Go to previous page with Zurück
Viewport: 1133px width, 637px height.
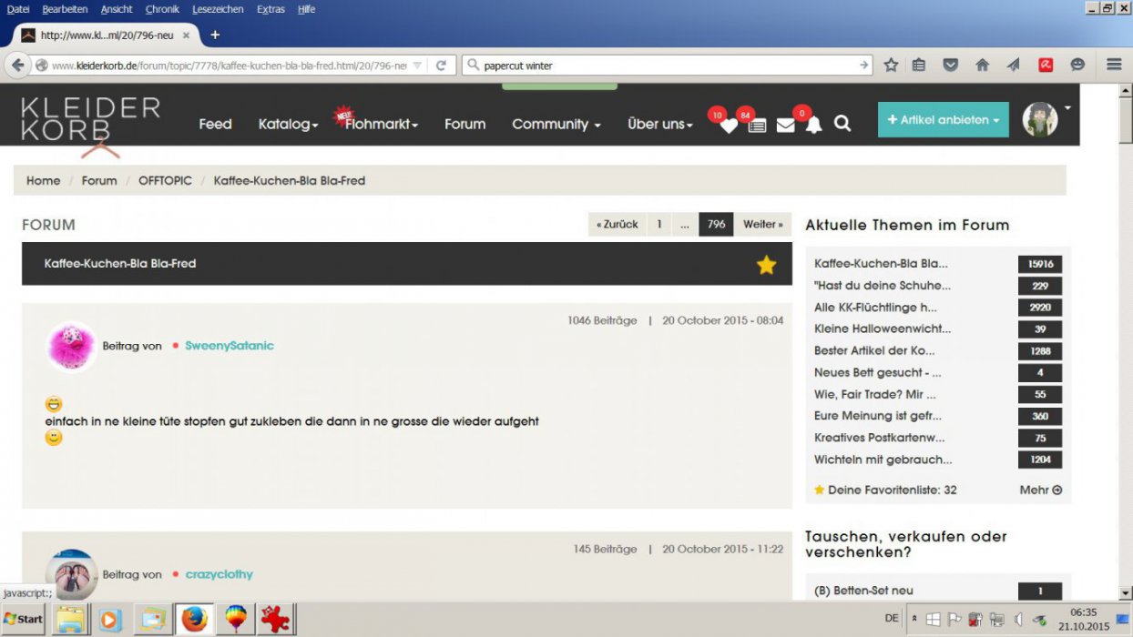(x=617, y=225)
